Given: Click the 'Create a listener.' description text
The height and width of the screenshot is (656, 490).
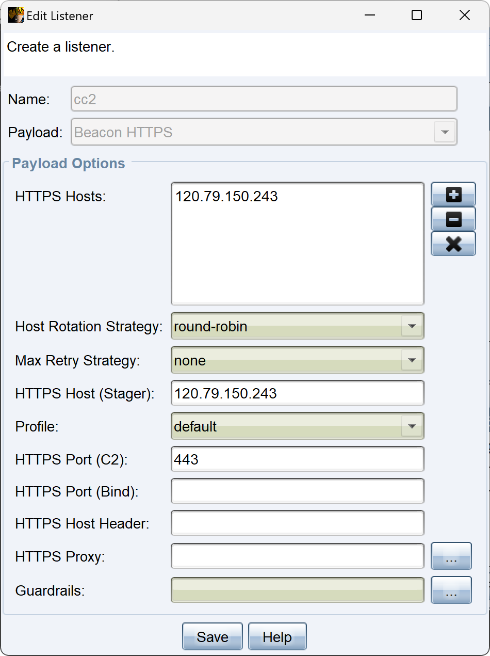Looking at the screenshot, I should (x=60, y=47).
